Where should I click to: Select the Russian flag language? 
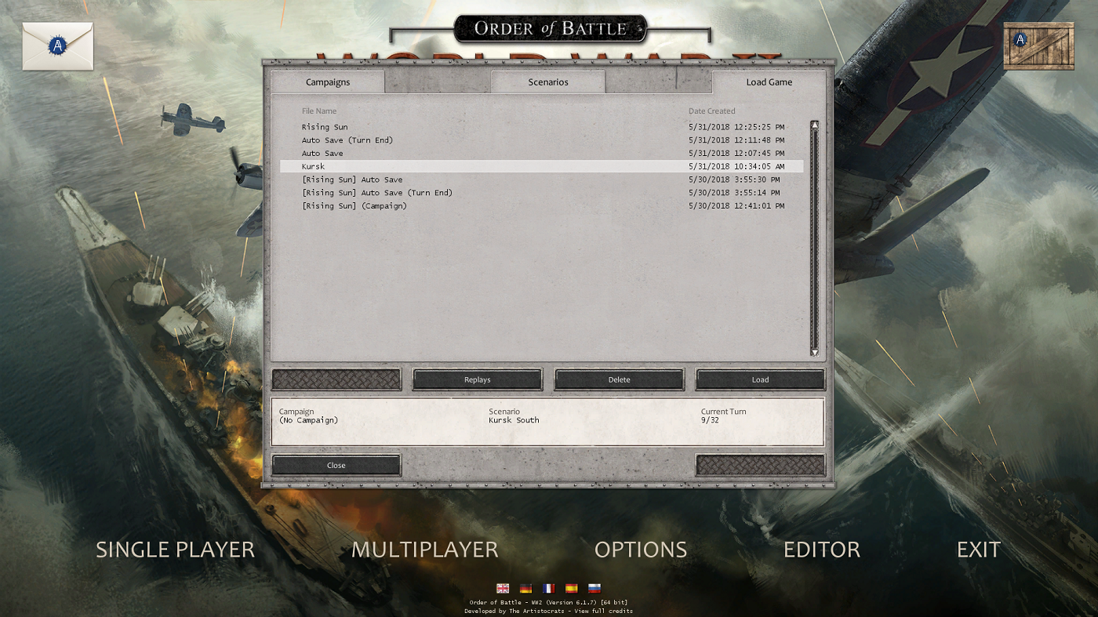594,589
